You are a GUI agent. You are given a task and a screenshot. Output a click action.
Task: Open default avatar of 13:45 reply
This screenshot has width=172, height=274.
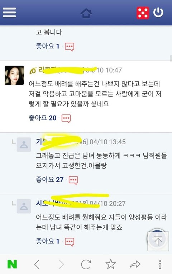24,145
